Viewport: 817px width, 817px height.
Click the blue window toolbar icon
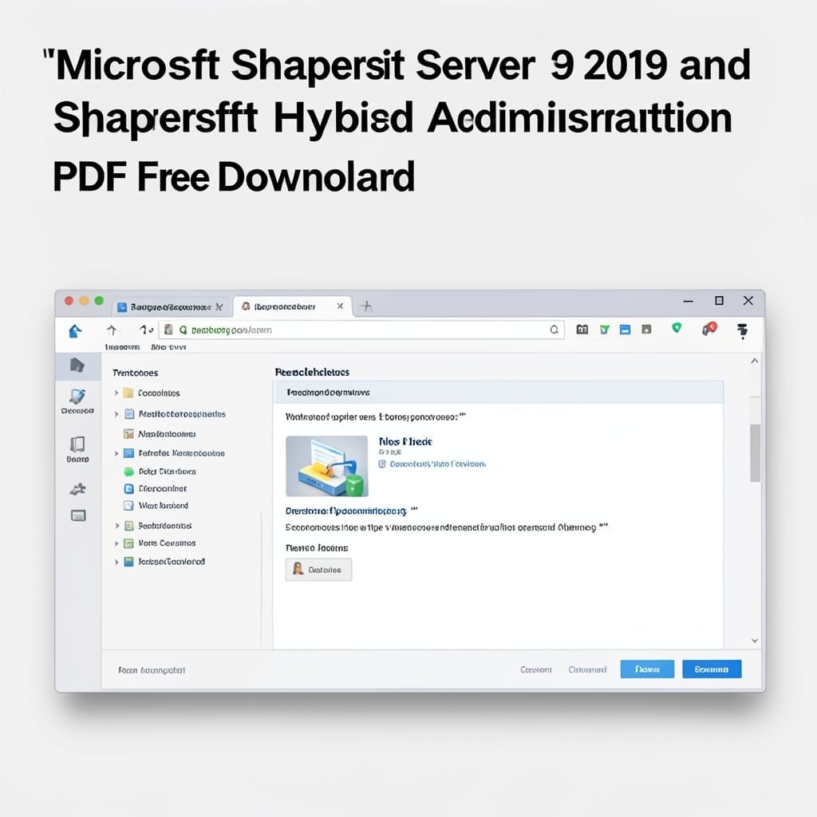coord(626,330)
